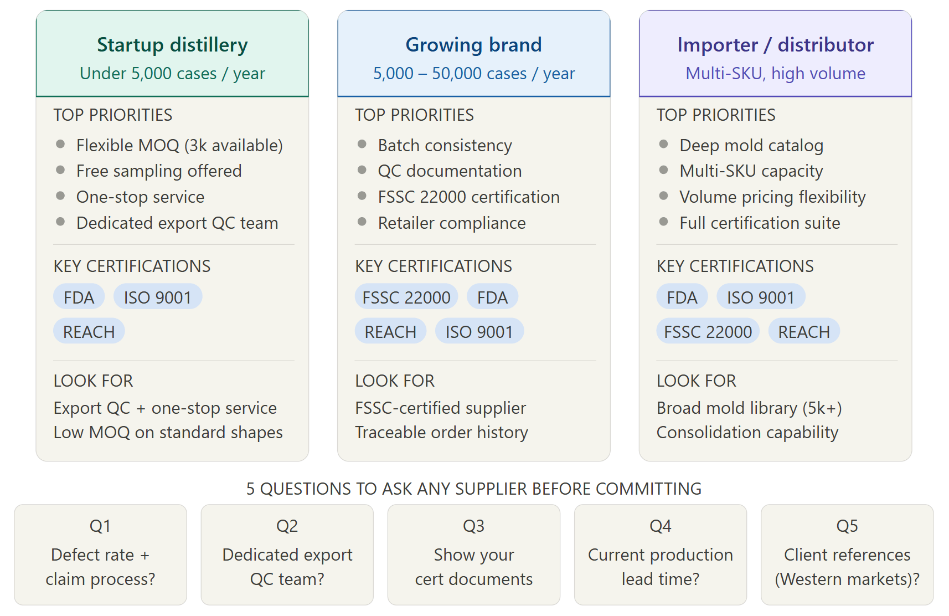Viewport: 949px width, 616px height.
Task: Select the FSSC 22000 tag under Growing brand
Action: [406, 297]
